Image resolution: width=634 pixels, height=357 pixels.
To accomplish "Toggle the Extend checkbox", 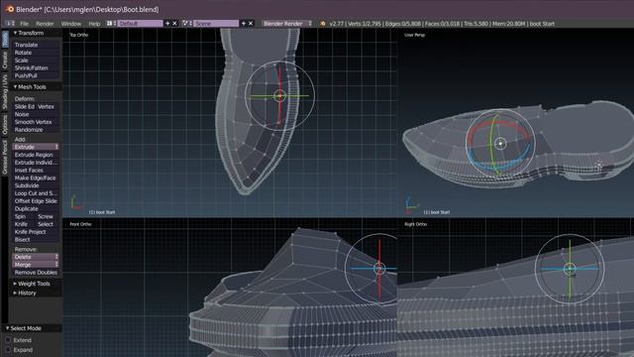I will (8, 340).
